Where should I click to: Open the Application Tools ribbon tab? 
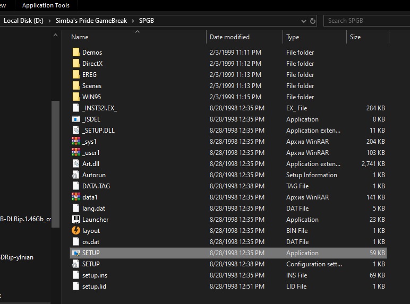click(x=46, y=5)
